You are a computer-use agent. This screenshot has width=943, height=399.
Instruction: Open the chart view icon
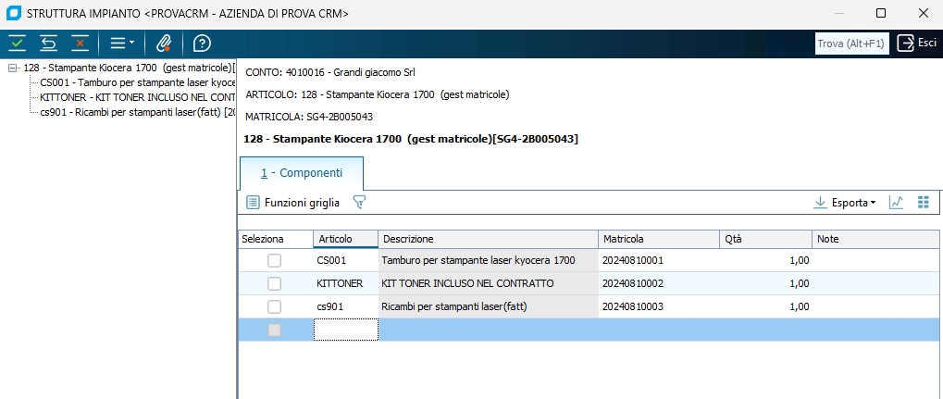click(x=896, y=202)
